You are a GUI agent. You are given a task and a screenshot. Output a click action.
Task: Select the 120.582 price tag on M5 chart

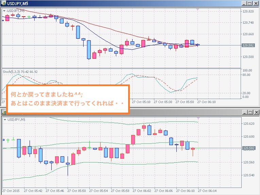pyautogui.click(x=248, y=45)
